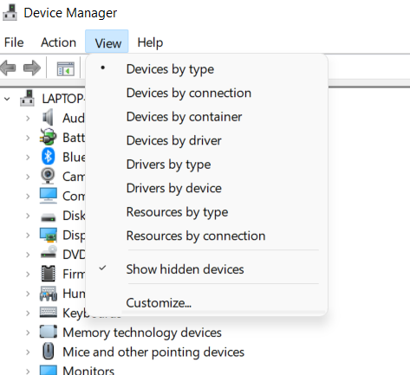The width and height of the screenshot is (410, 375).
Task: Expand the Firmware category chevron
Action: 28,275
